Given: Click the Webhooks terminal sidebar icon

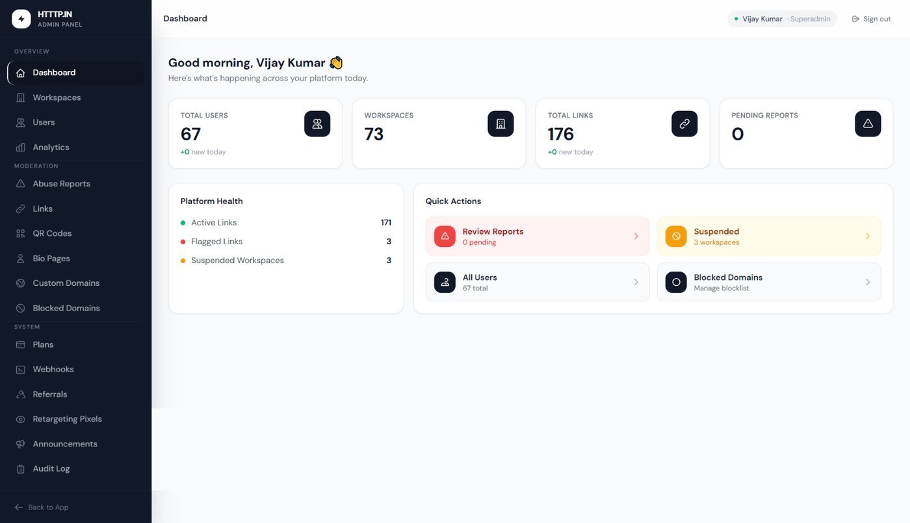Looking at the screenshot, I should [21, 369].
